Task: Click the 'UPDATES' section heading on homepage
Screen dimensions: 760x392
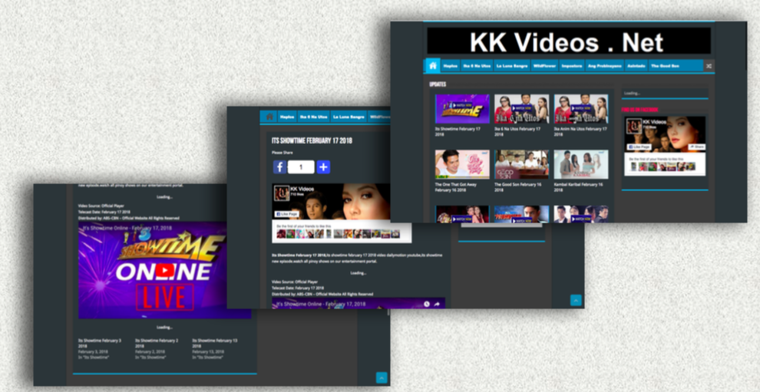Action: (438, 84)
